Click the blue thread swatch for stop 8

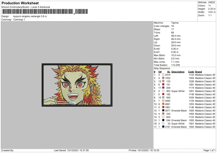point(163,97)
